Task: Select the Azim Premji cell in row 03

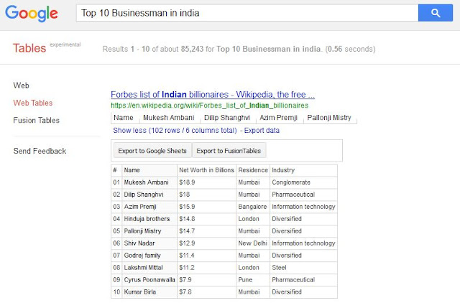Action: click(149, 207)
